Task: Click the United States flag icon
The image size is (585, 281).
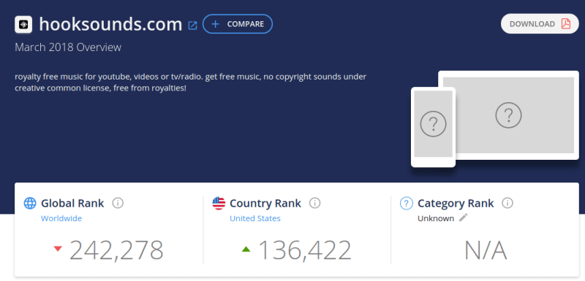Action: click(219, 203)
